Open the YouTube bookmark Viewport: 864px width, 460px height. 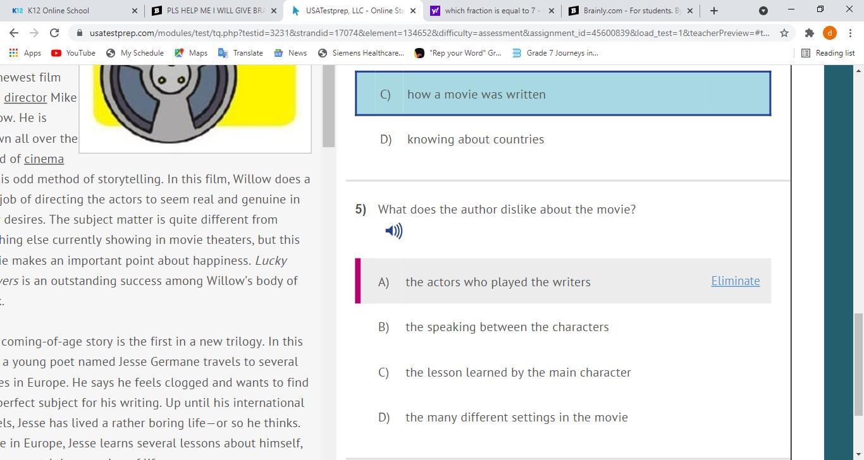(73, 53)
